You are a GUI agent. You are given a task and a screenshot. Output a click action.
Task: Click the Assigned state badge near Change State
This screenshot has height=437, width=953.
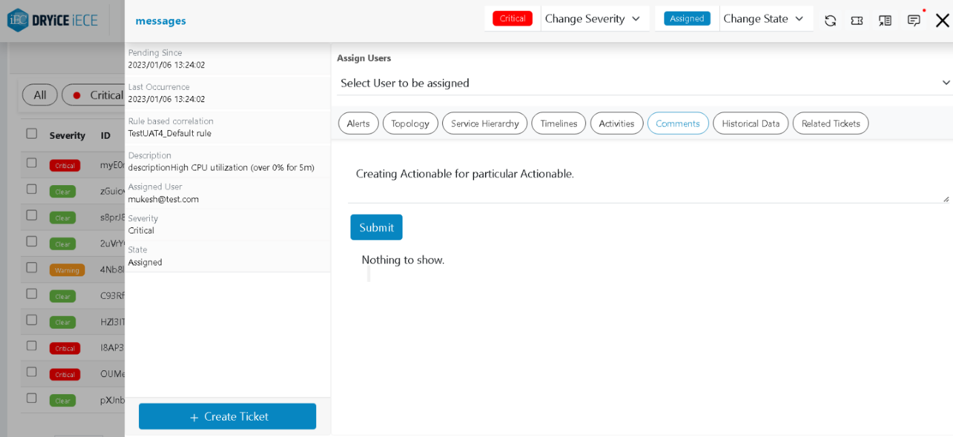[687, 18]
